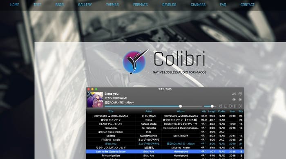Open the FORMATS navigation item
The image size is (286, 159).
pos(141,5)
